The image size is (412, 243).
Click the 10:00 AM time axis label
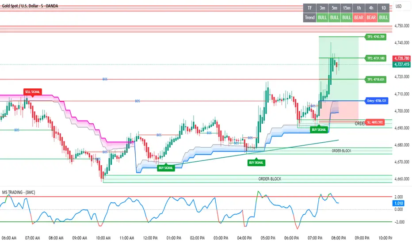pos(103,238)
